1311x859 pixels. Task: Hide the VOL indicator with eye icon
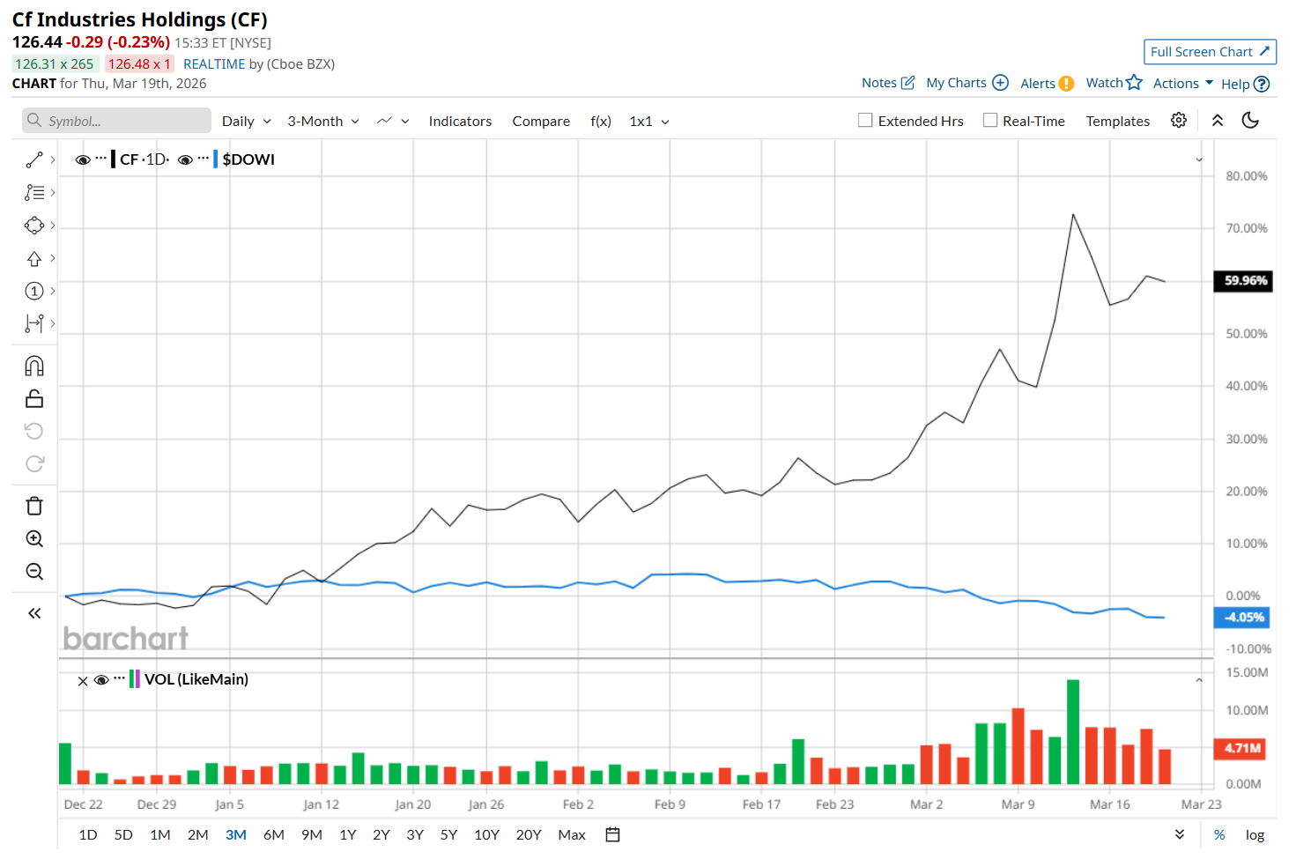point(101,680)
